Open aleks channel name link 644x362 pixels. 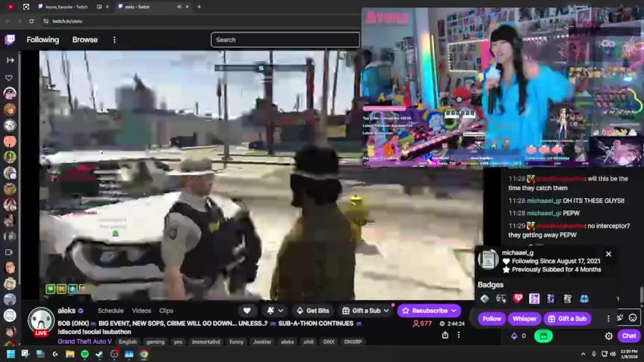67,311
